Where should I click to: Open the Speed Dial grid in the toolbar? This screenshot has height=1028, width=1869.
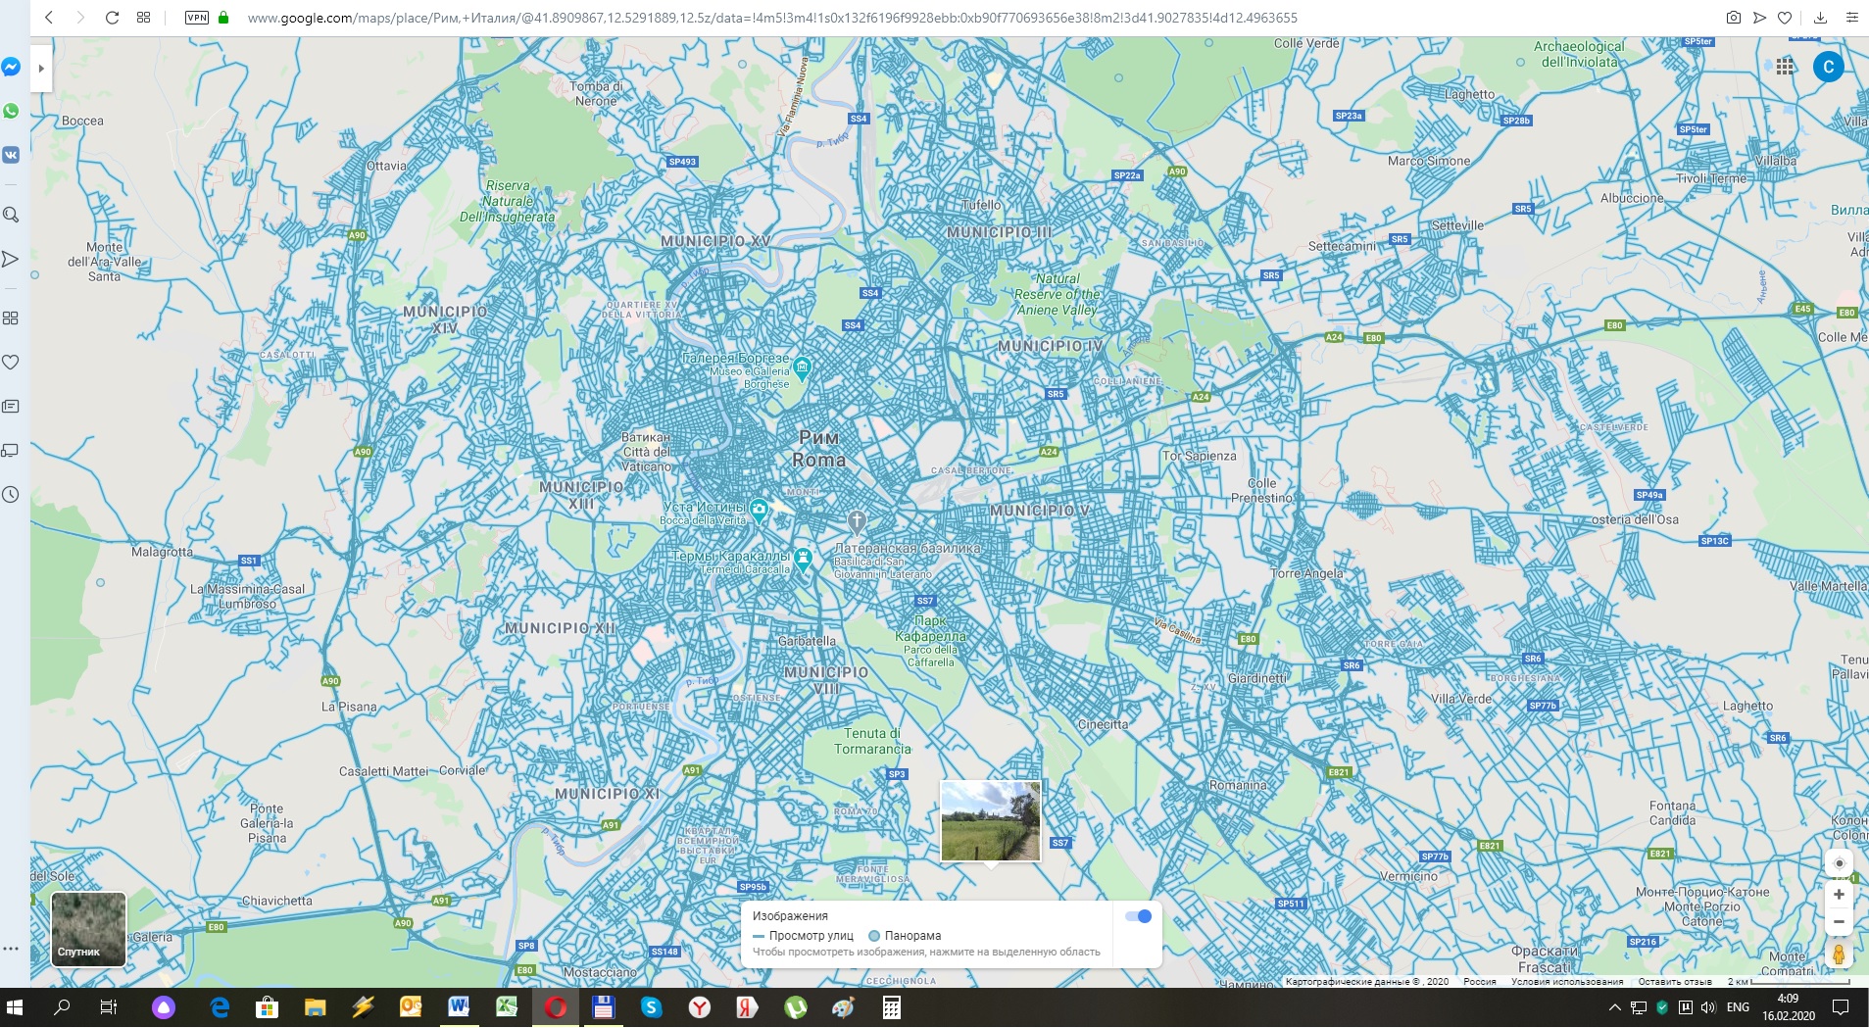[x=143, y=18]
